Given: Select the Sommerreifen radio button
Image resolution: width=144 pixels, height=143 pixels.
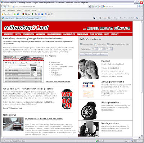Looking at the screenshot, I should 81,44.
